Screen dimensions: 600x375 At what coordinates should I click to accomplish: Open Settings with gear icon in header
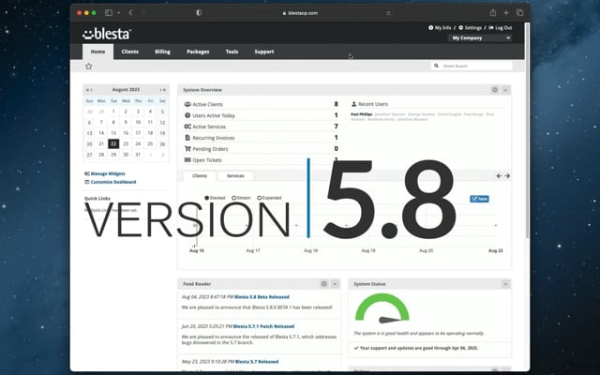(470, 28)
